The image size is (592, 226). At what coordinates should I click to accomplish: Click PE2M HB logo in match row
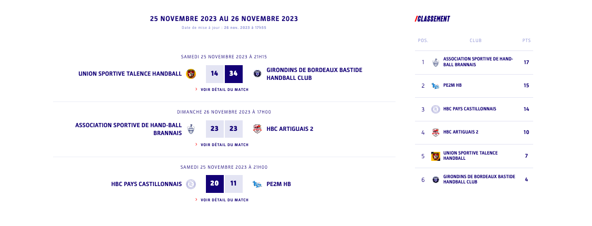click(x=257, y=184)
